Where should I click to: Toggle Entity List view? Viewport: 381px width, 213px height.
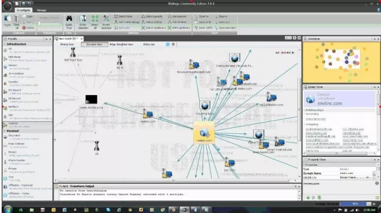[x=149, y=44]
